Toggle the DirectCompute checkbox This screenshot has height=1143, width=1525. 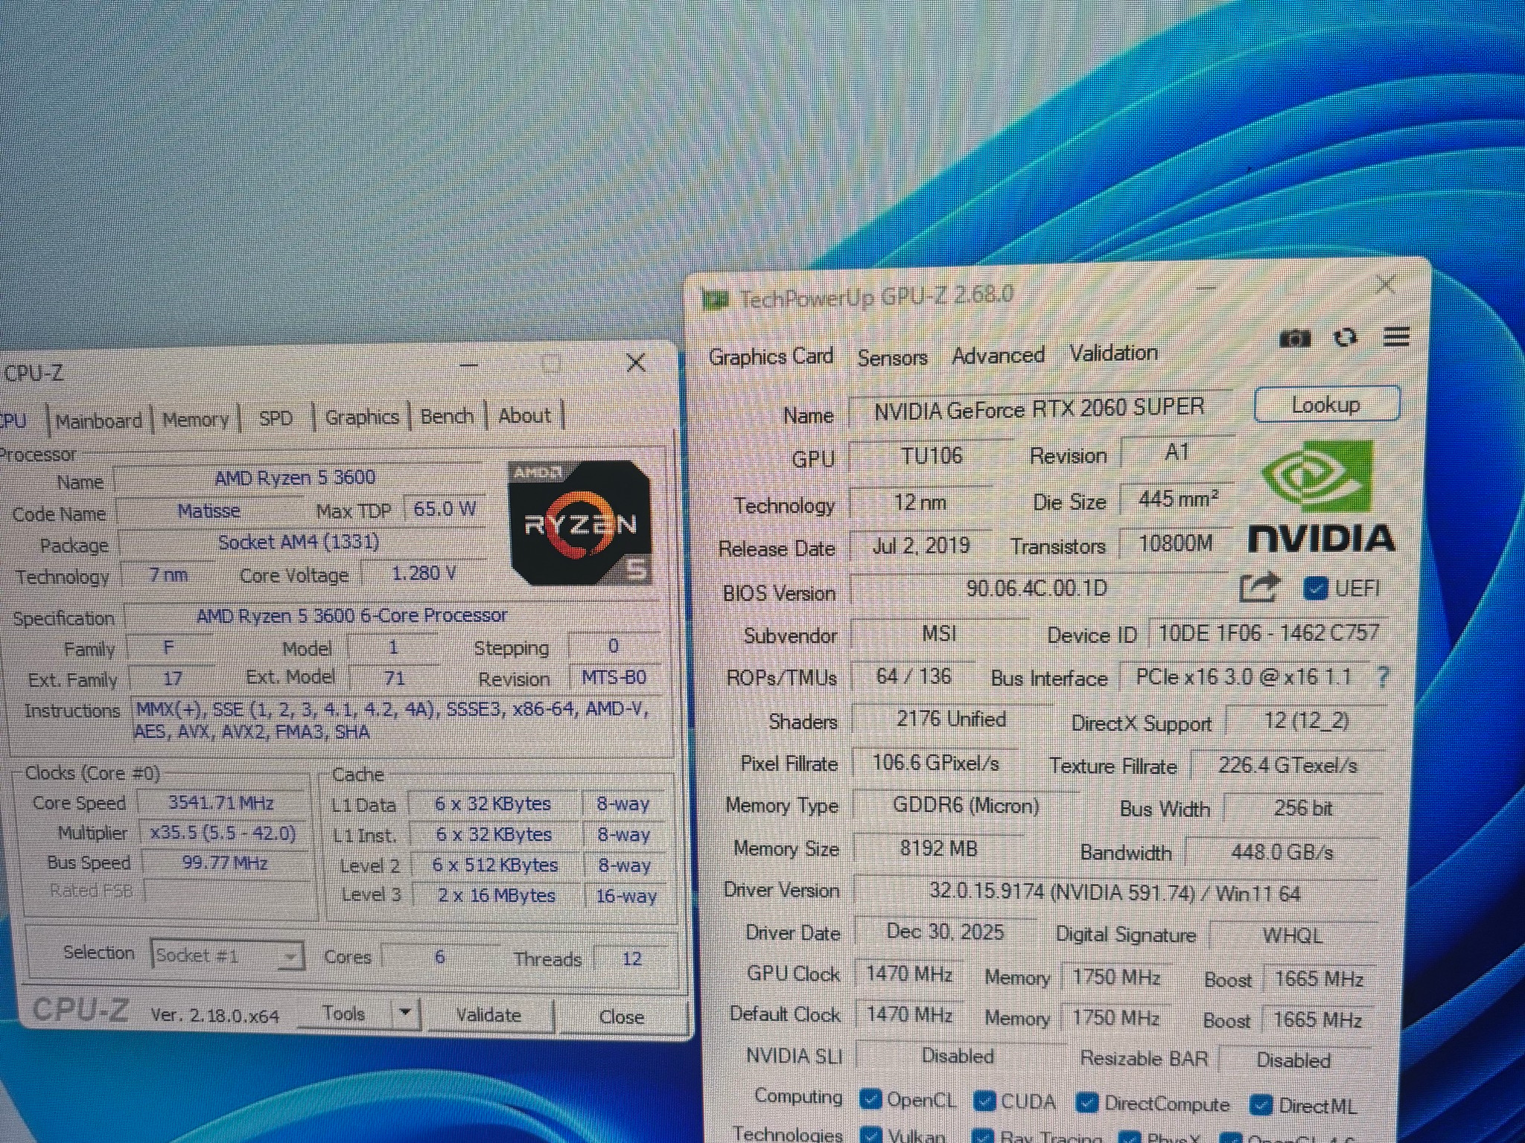pos(1088,1103)
